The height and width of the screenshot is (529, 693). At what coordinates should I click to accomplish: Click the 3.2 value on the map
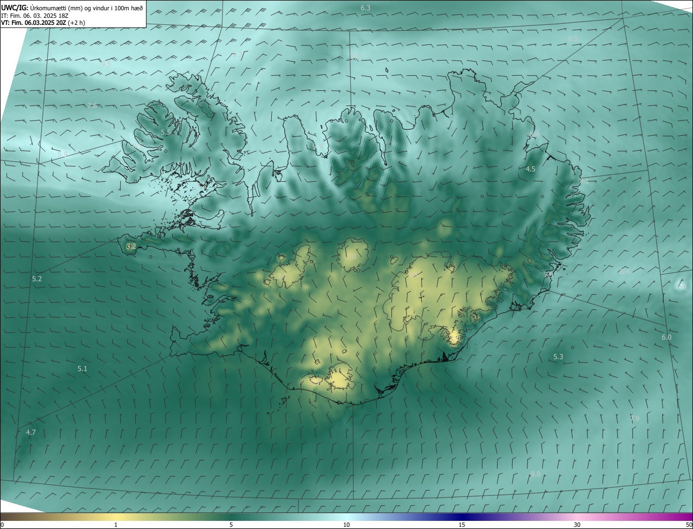click(x=131, y=247)
